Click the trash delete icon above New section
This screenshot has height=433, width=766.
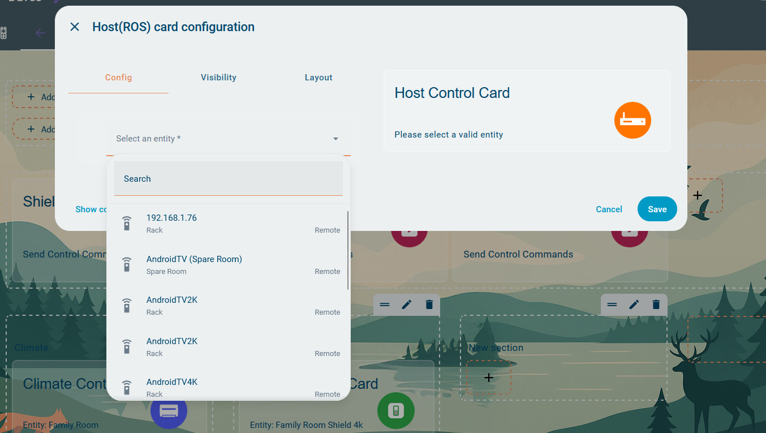[x=656, y=305]
